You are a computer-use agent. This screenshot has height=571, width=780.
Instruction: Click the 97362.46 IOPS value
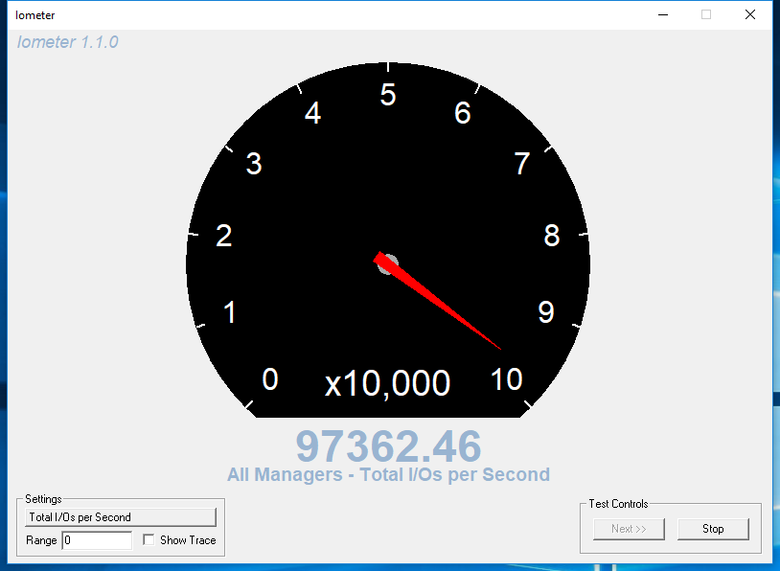[388, 445]
